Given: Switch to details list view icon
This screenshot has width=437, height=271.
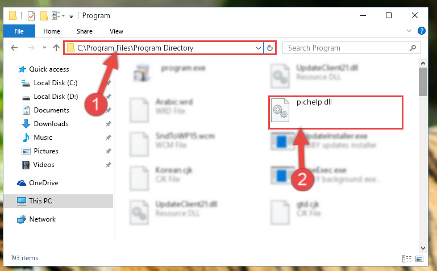Looking at the screenshot, I should click(407, 259).
